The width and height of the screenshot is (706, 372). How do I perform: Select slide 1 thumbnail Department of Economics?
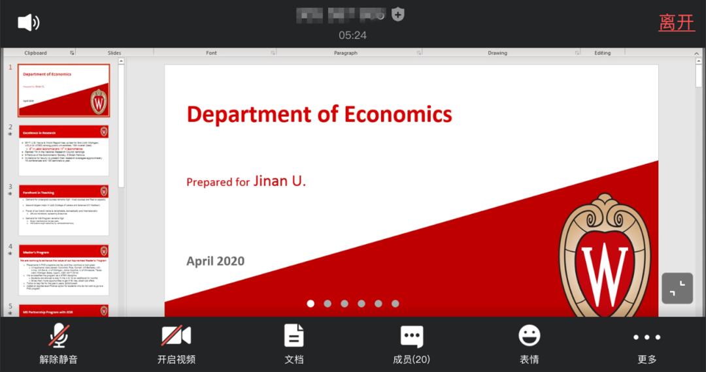coord(63,90)
